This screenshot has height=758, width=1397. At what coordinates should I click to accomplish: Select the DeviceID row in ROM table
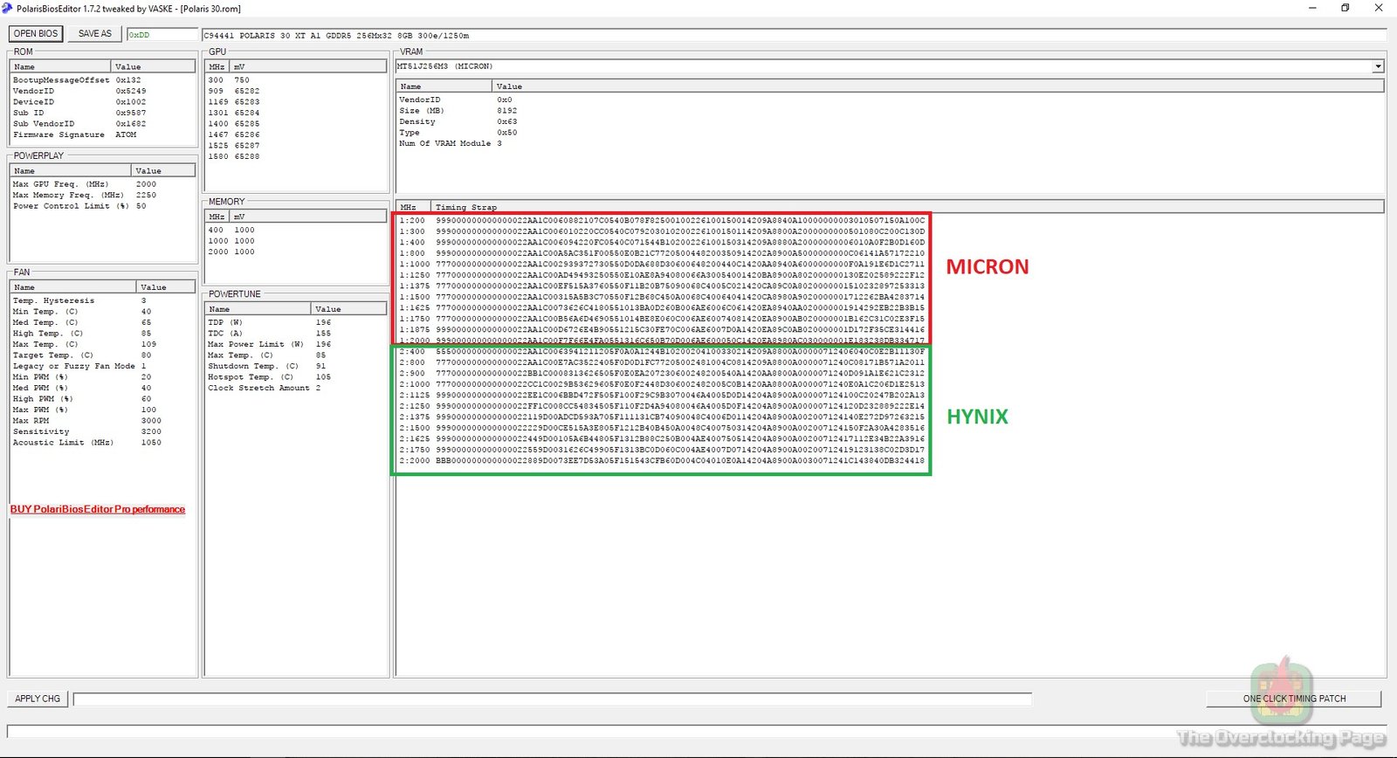(33, 102)
